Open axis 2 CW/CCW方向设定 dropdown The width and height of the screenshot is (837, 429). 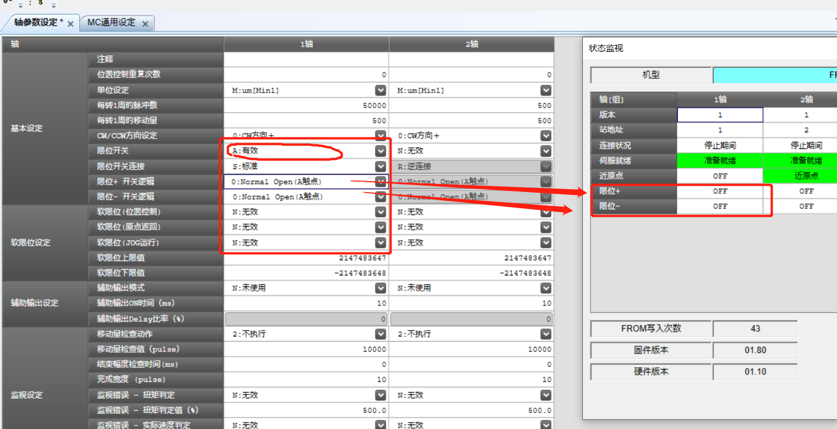coord(546,136)
